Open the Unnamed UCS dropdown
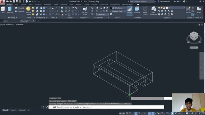 (102, 14)
